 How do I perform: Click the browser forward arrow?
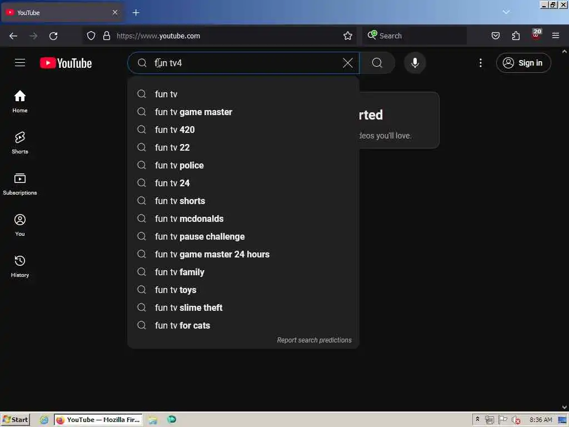(33, 36)
